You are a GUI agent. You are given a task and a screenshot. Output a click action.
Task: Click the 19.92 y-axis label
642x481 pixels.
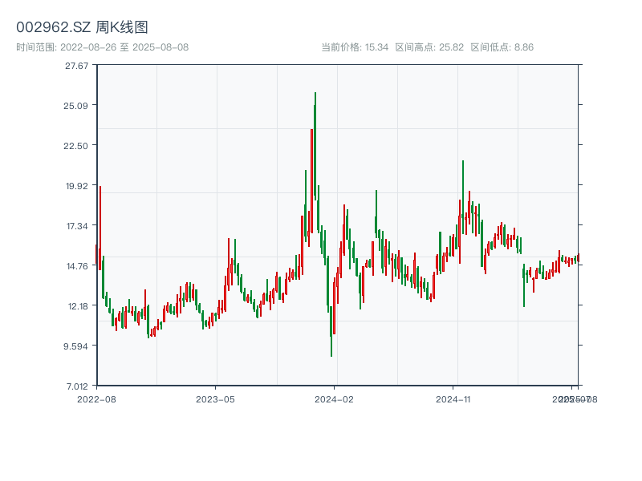tap(77, 185)
